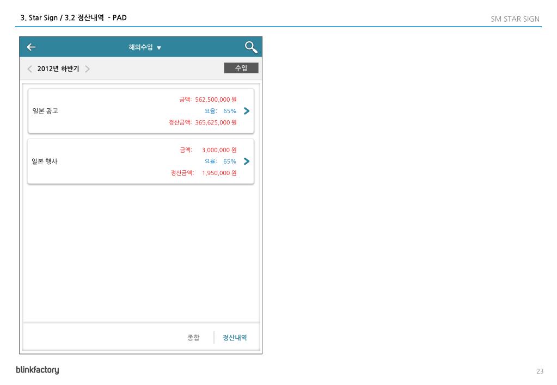Open details arrow for 일본 광고
The image size is (557, 385).
point(247,111)
